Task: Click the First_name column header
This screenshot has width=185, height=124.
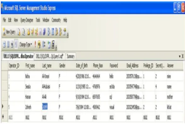Action: point(33,65)
